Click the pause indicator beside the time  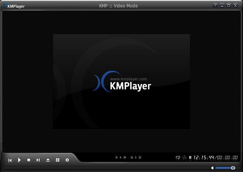(190, 158)
